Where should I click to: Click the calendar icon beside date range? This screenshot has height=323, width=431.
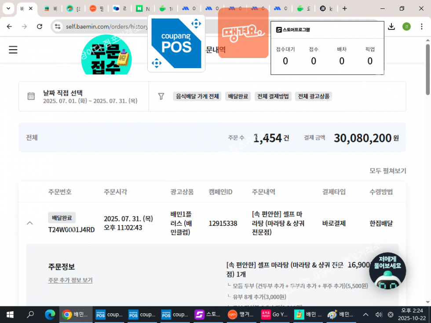point(31,96)
